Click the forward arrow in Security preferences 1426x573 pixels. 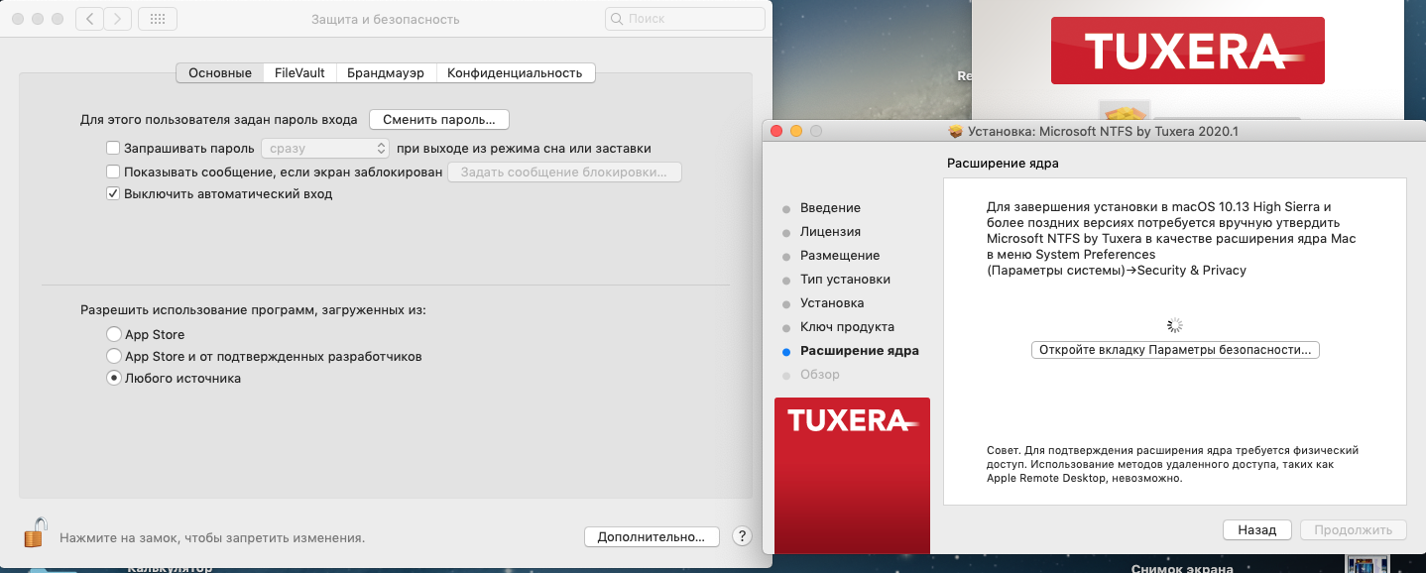coord(118,19)
